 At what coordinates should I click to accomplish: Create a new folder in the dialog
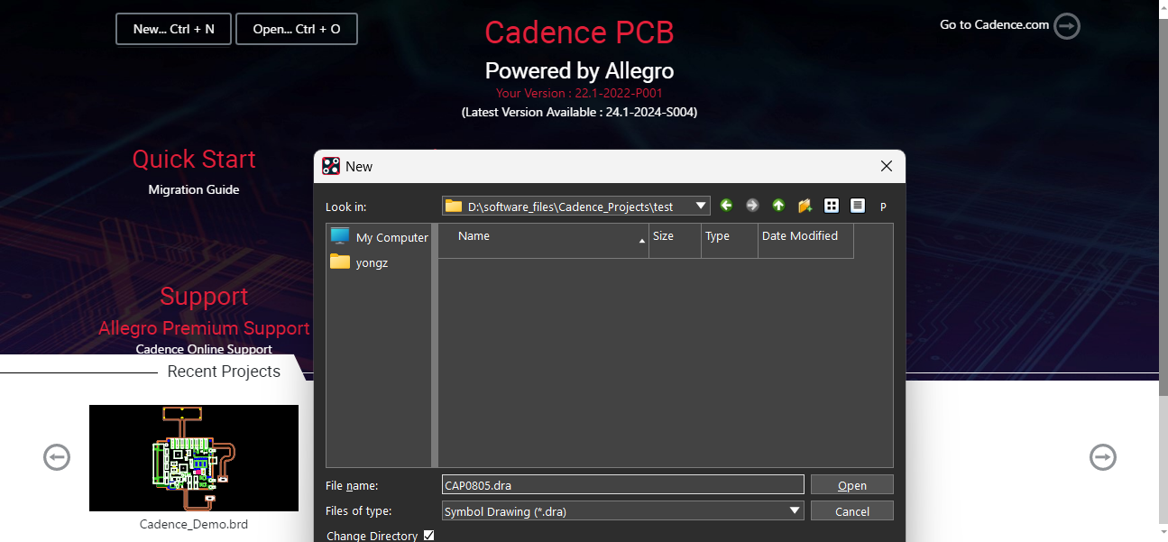(805, 206)
